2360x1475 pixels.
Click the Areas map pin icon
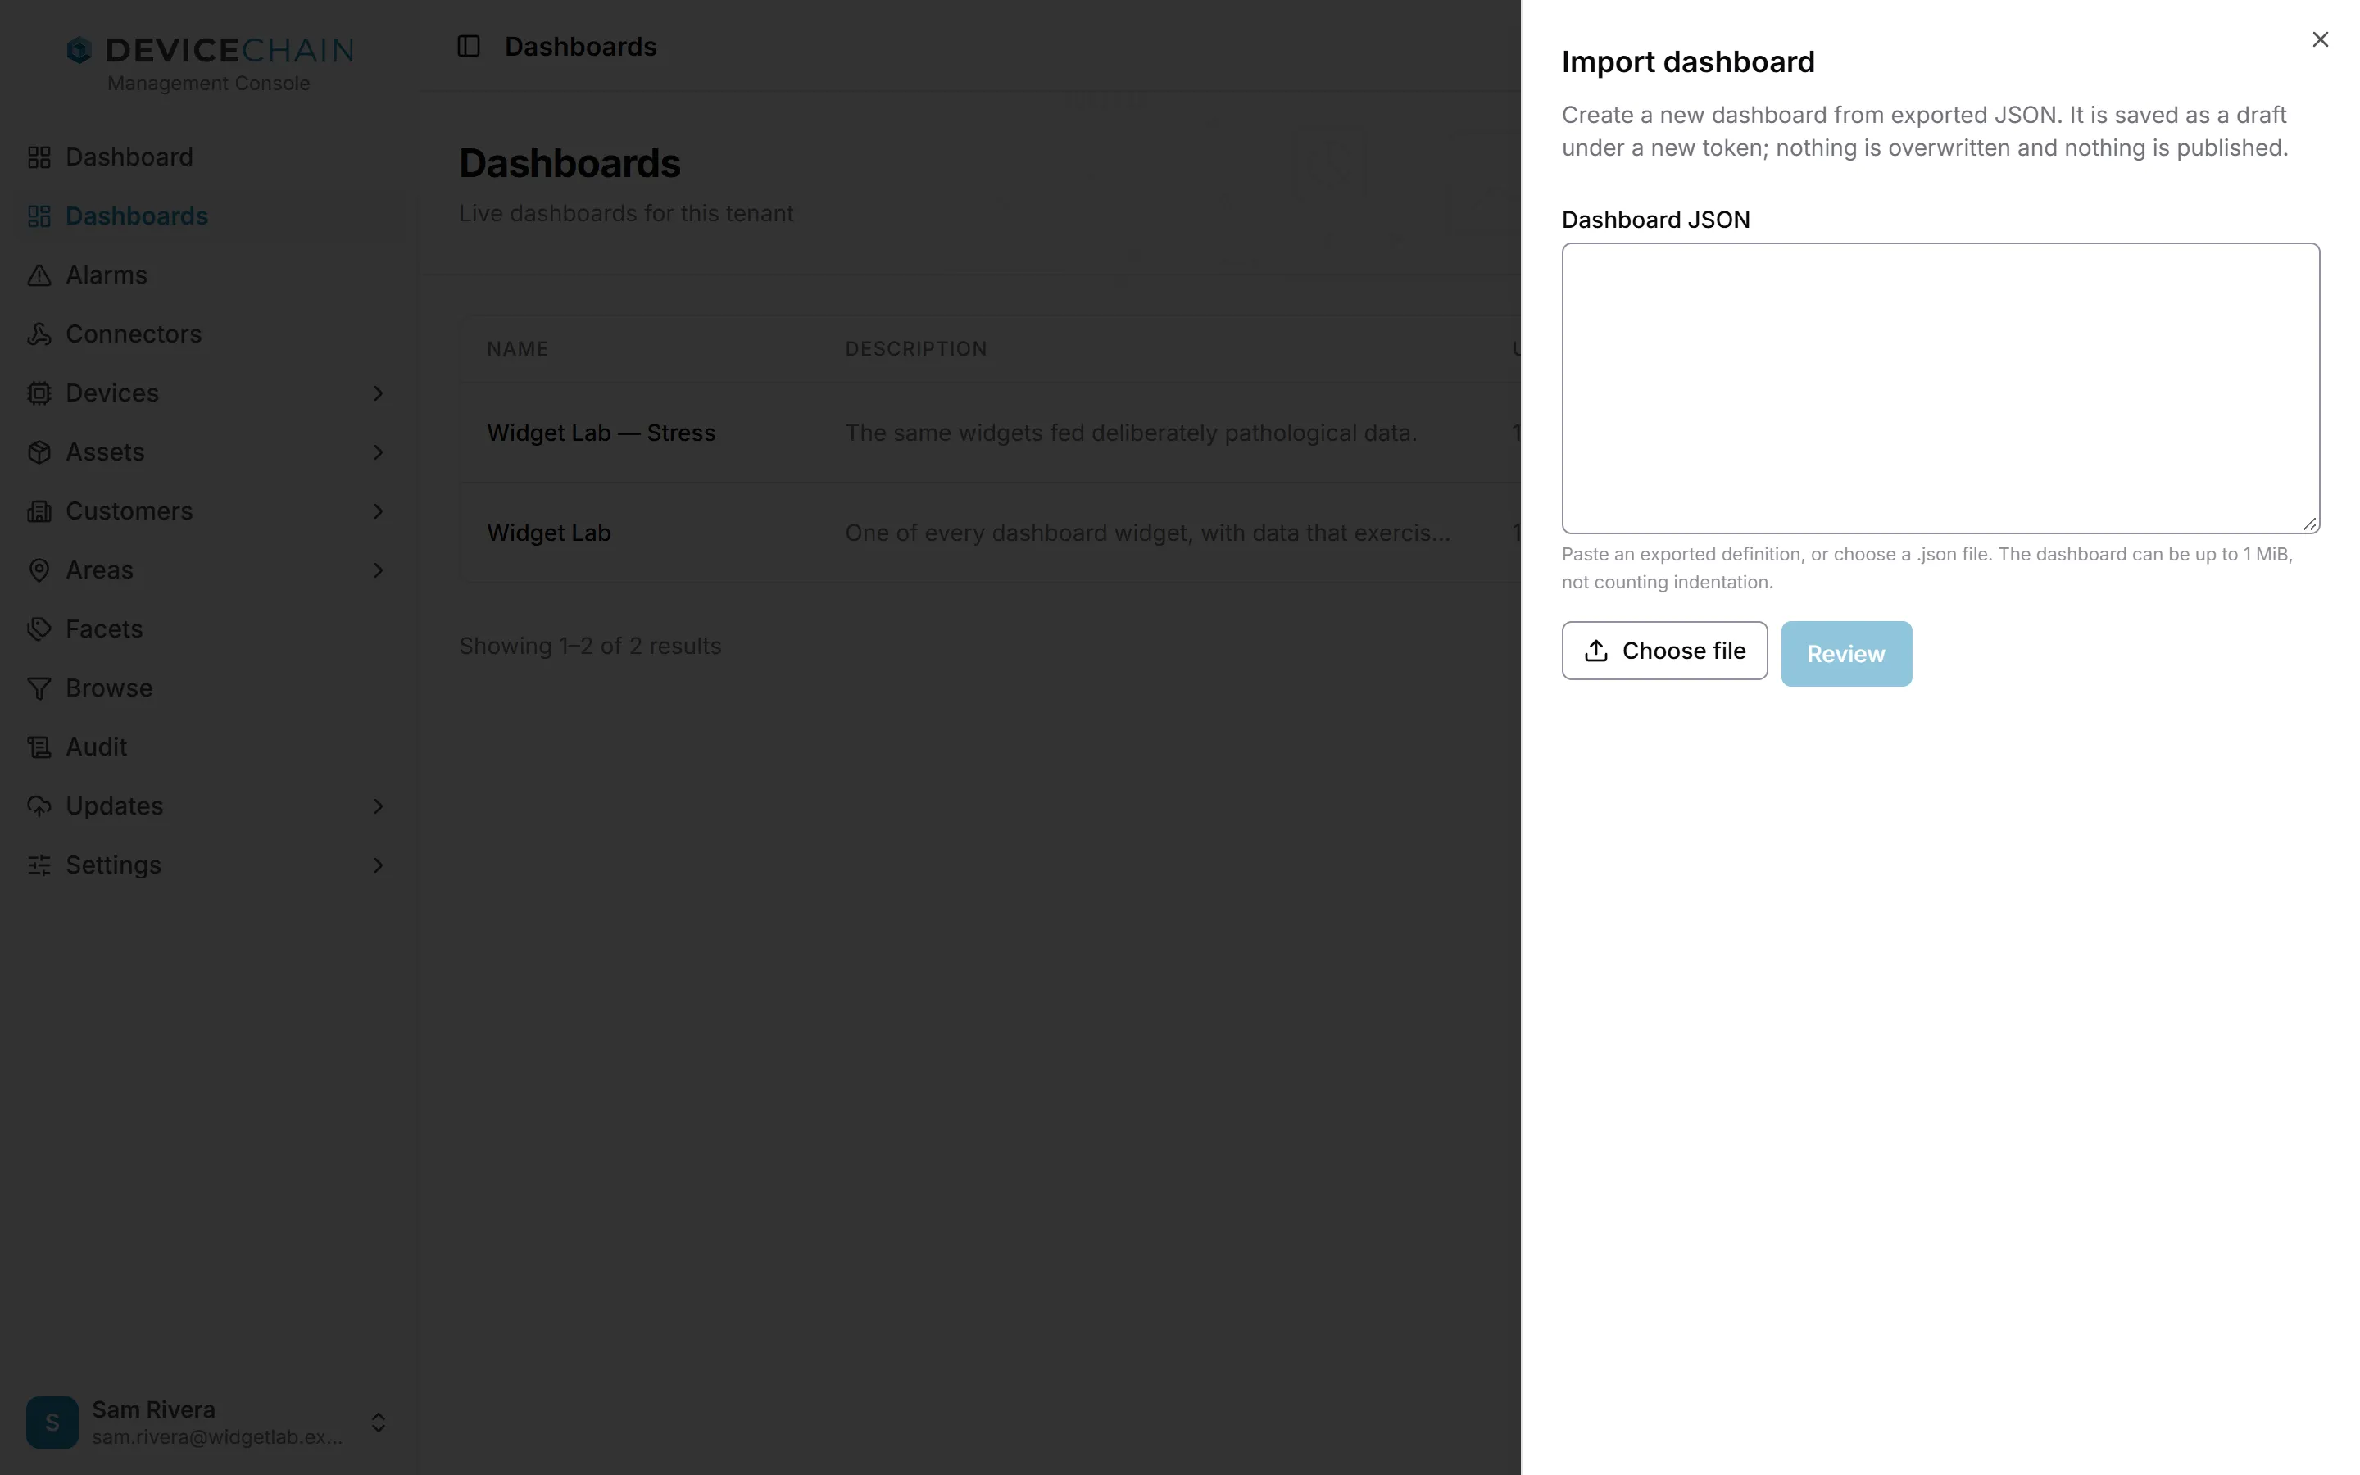(x=39, y=570)
